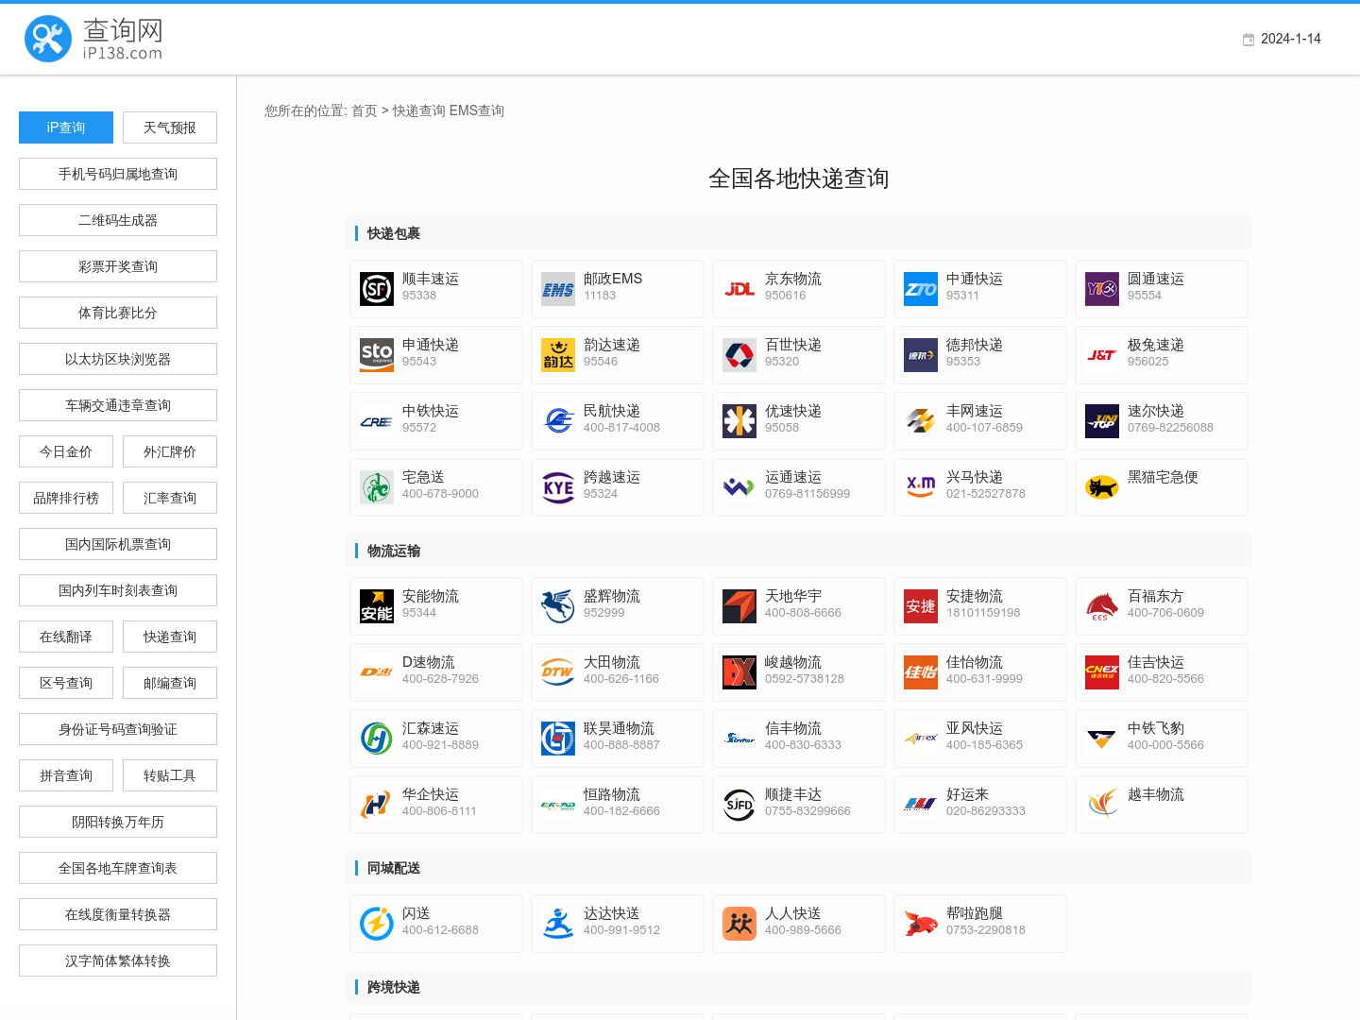1360x1020 pixels.
Task: Open the 圆通速运 purple logo
Action: click(1102, 289)
